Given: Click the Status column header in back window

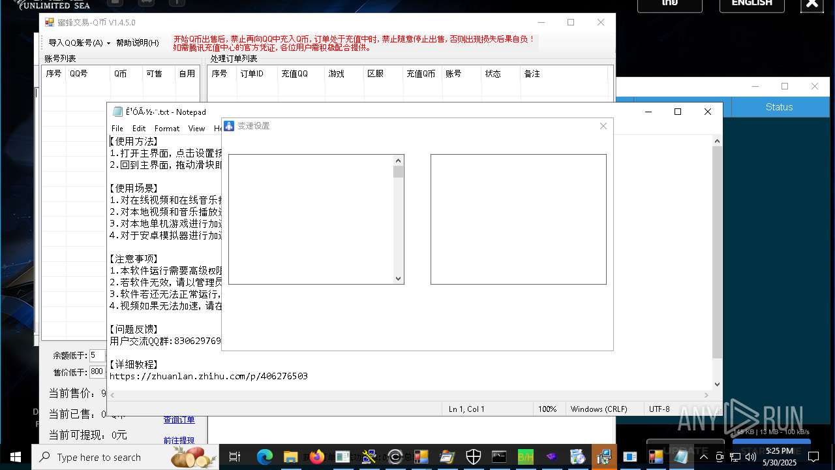Looking at the screenshot, I should (779, 107).
